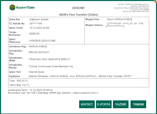This screenshot has height=114, width=157.
Task: Send receipt via E-POSTA button
Action: (x=104, y=104)
